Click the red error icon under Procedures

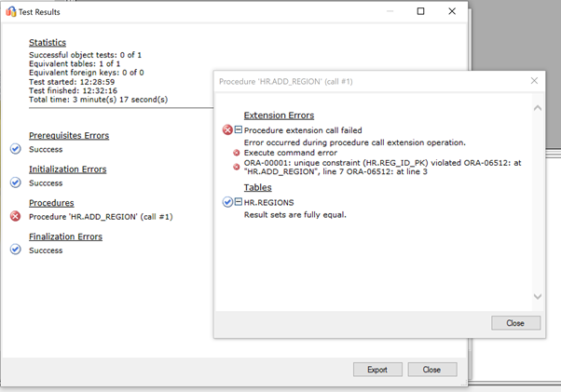click(15, 216)
